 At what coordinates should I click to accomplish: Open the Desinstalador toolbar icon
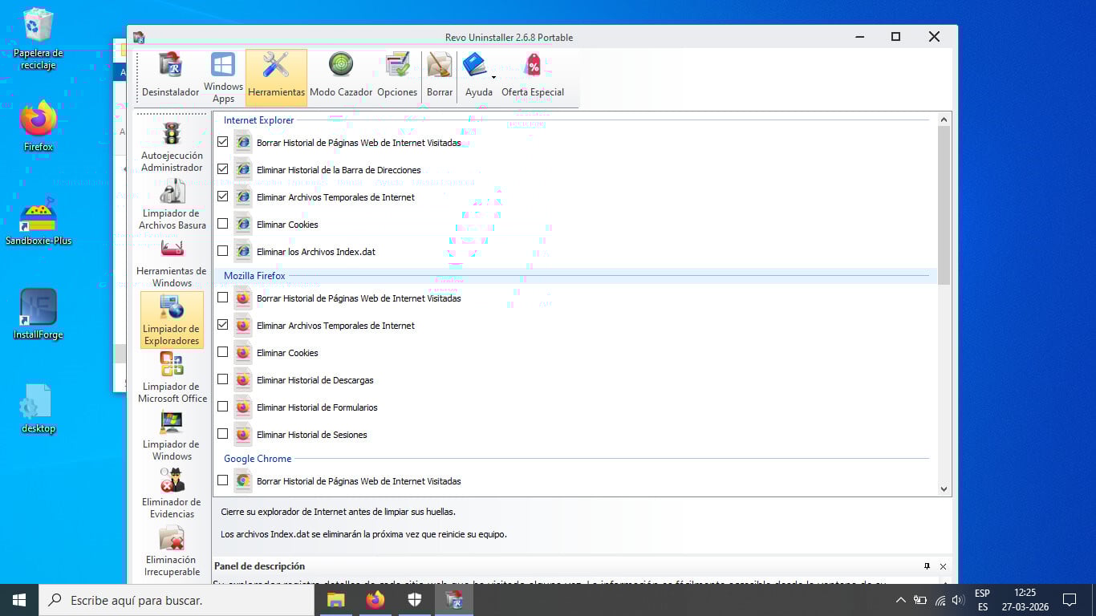click(170, 77)
